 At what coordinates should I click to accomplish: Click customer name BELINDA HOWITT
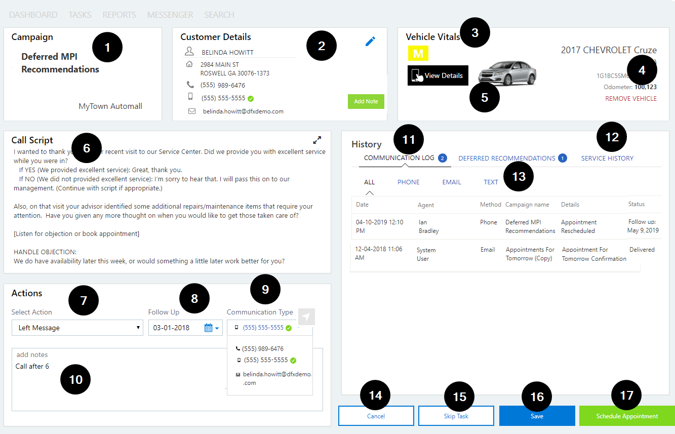tap(227, 52)
